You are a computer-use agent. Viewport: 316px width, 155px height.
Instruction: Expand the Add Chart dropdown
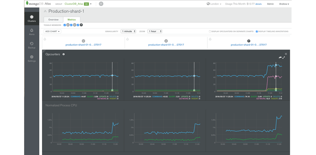pyautogui.click(x=52, y=31)
